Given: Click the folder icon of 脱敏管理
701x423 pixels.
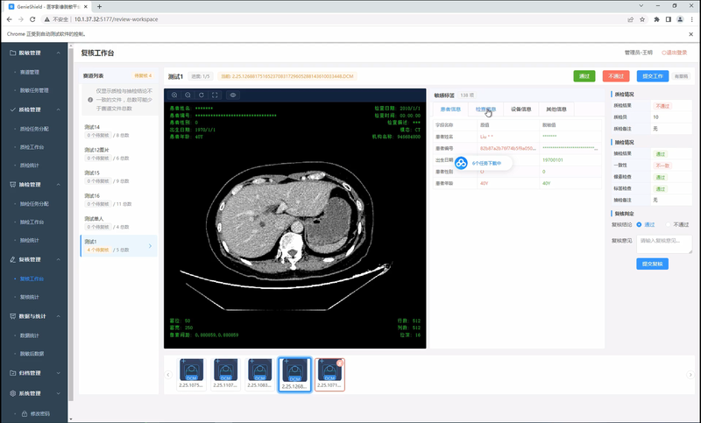Looking at the screenshot, I should pyautogui.click(x=12, y=53).
